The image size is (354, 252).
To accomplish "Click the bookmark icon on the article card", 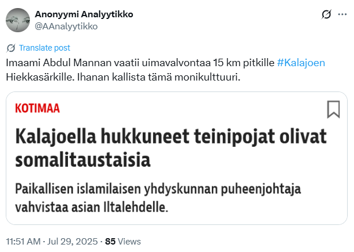I will click(x=333, y=109).
